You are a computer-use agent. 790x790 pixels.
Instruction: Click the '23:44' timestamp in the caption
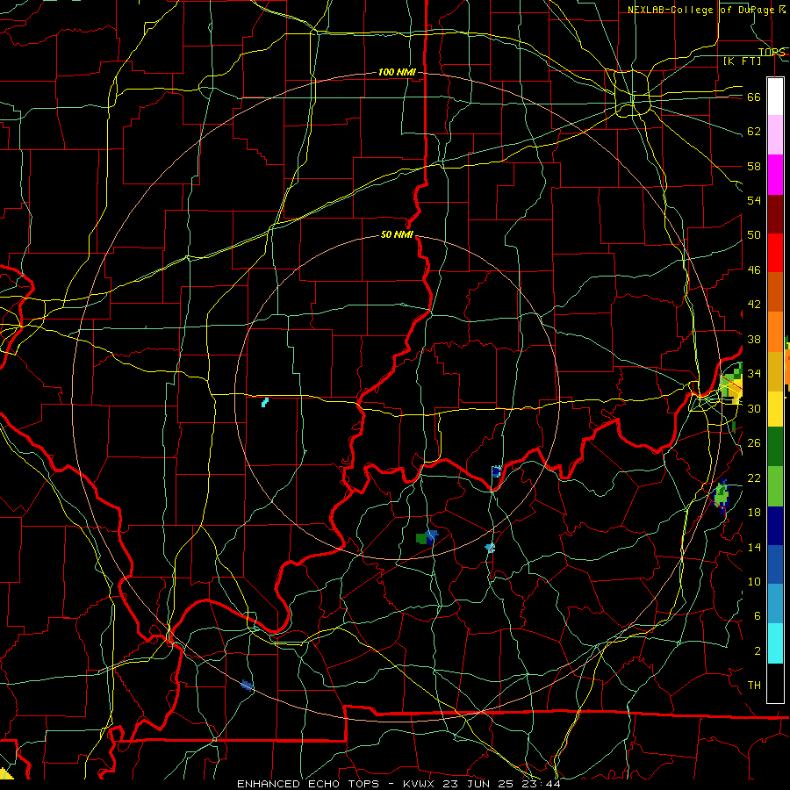pyautogui.click(x=542, y=784)
